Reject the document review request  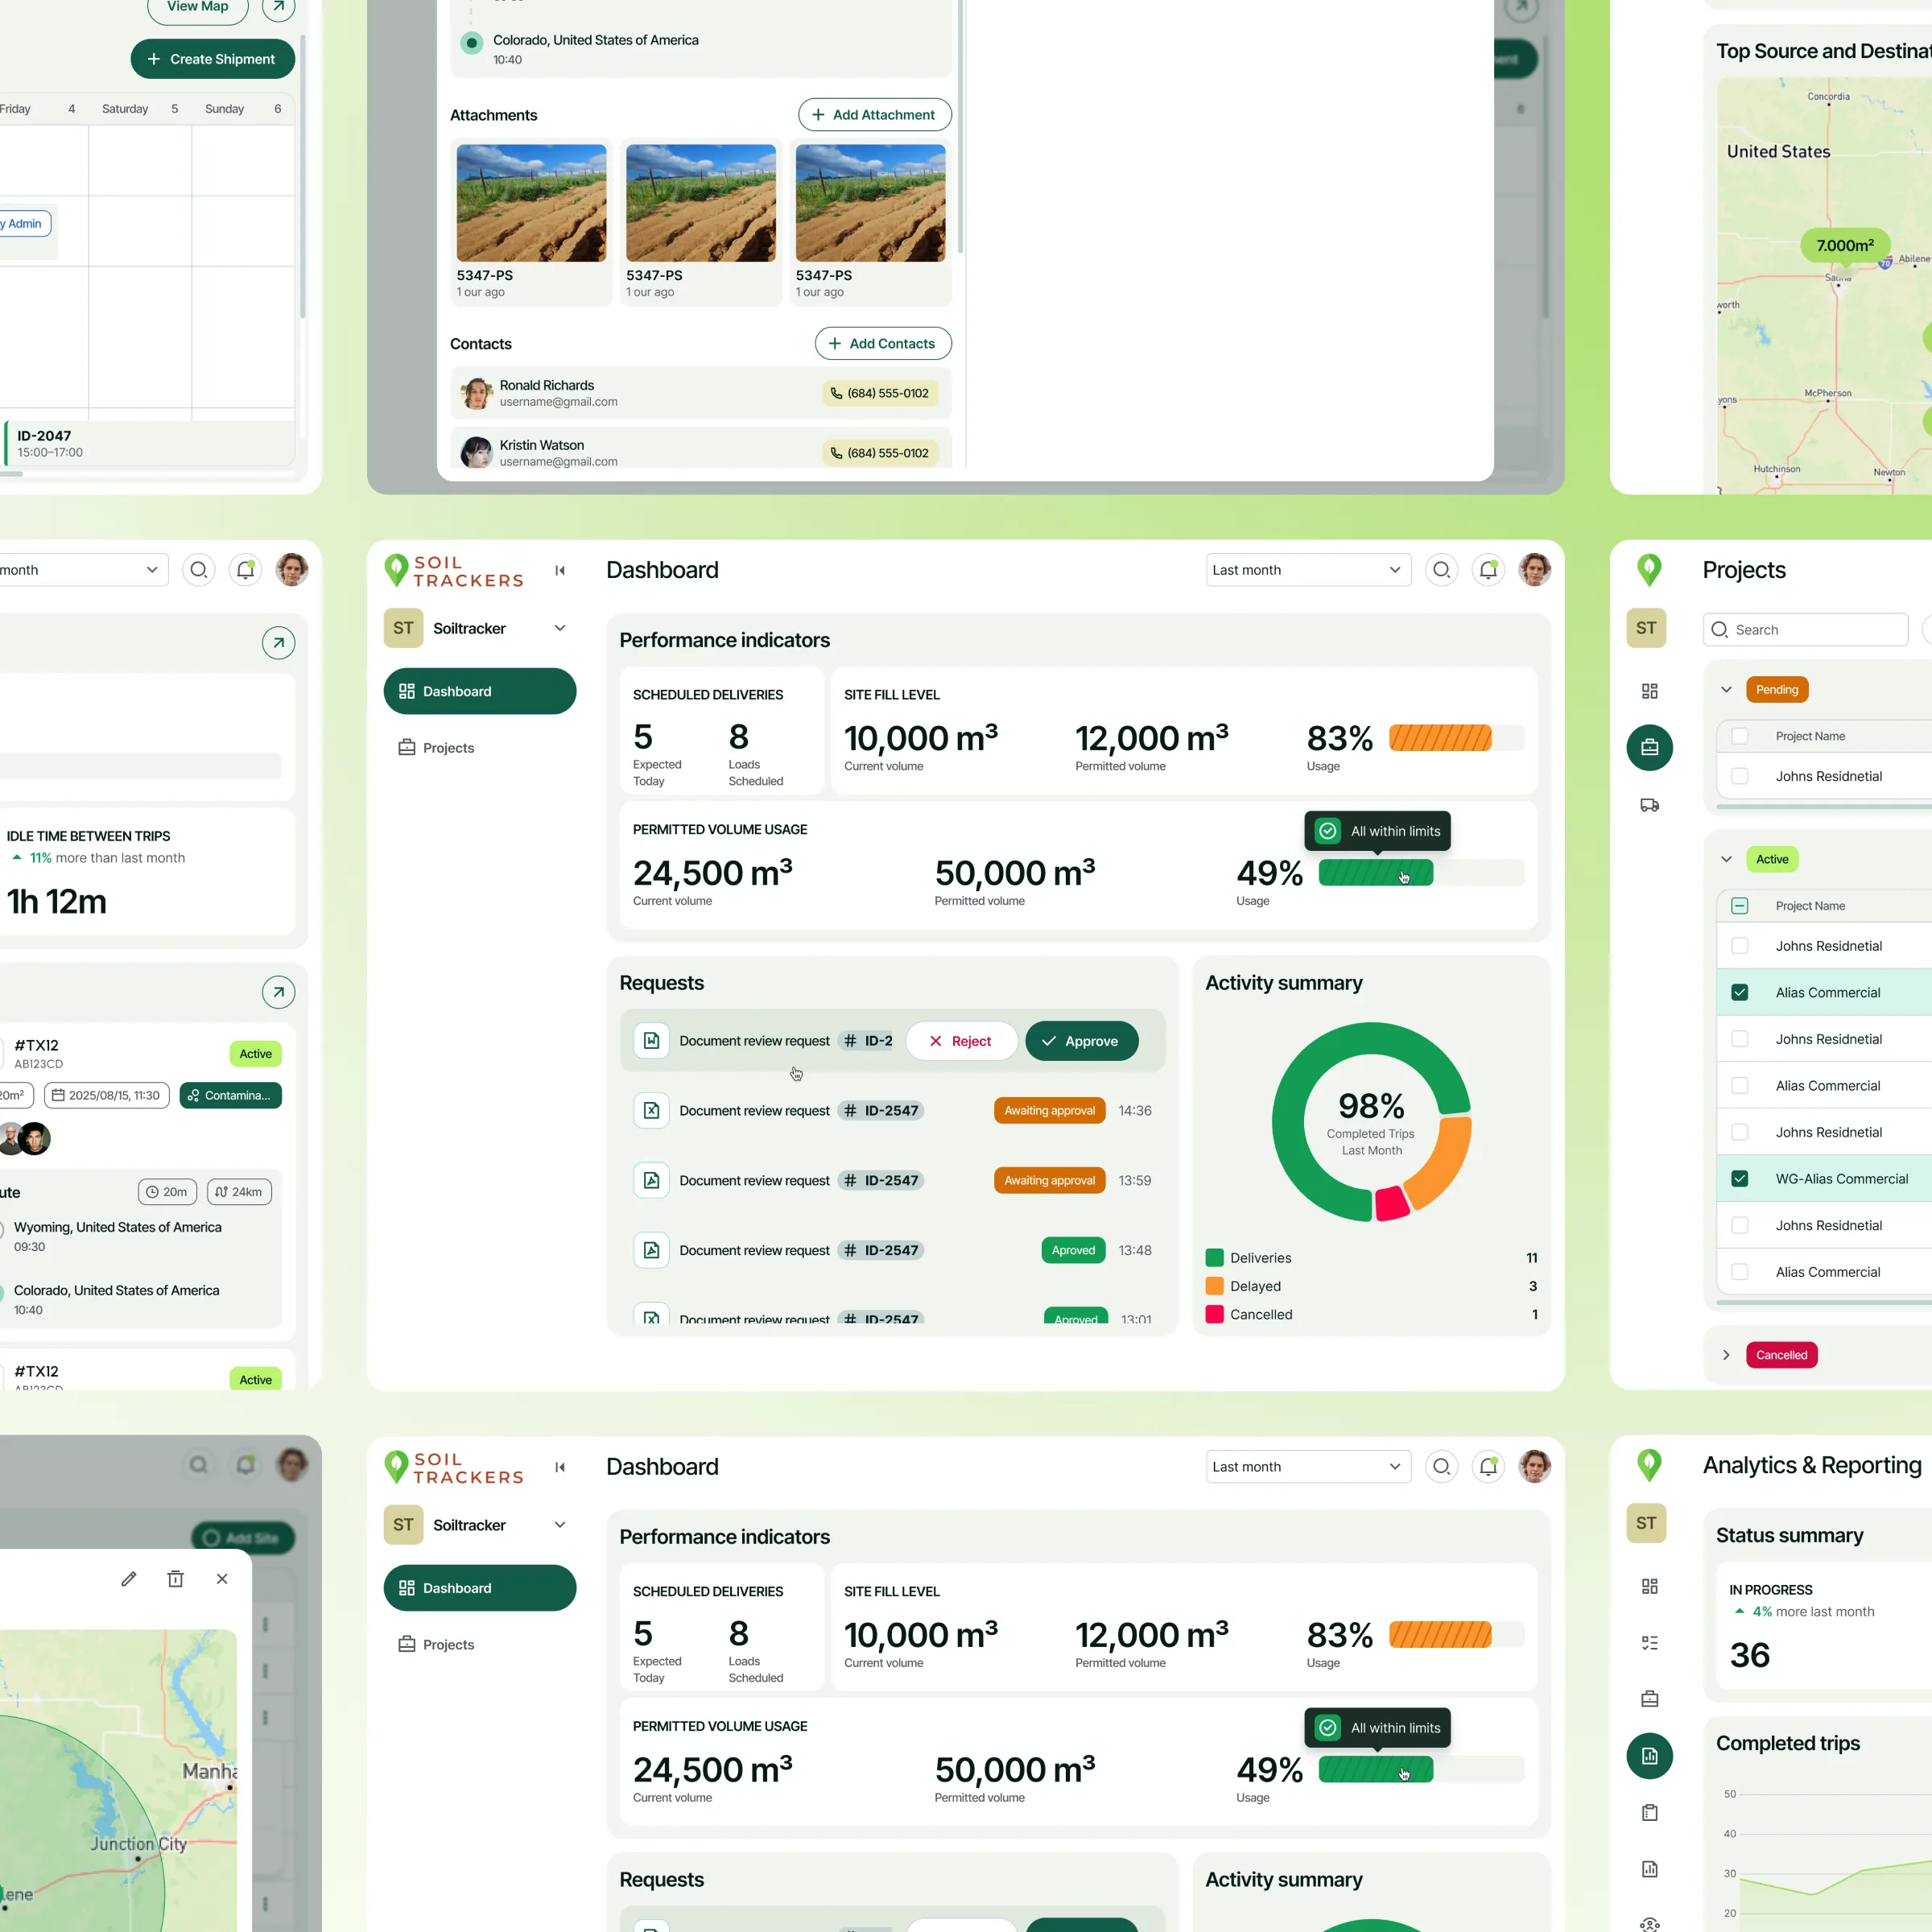click(x=961, y=1041)
